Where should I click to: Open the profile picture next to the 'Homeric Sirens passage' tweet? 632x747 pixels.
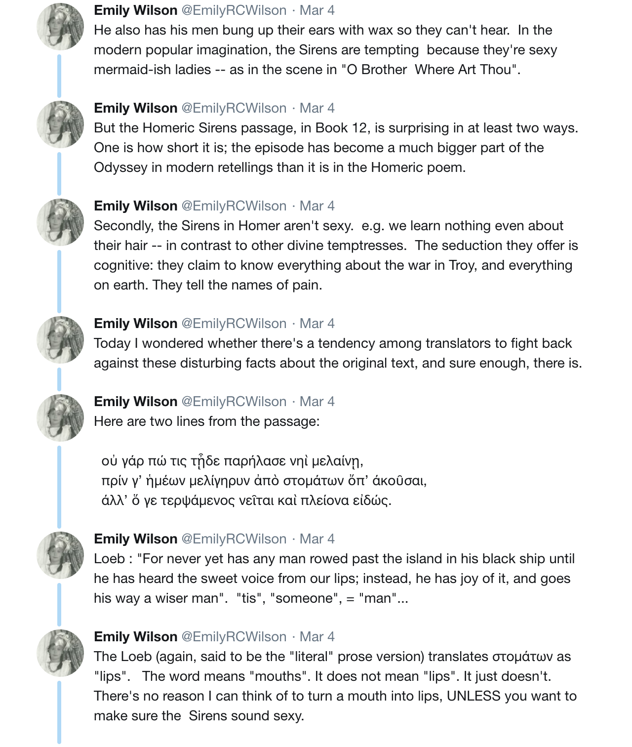[x=60, y=124]
